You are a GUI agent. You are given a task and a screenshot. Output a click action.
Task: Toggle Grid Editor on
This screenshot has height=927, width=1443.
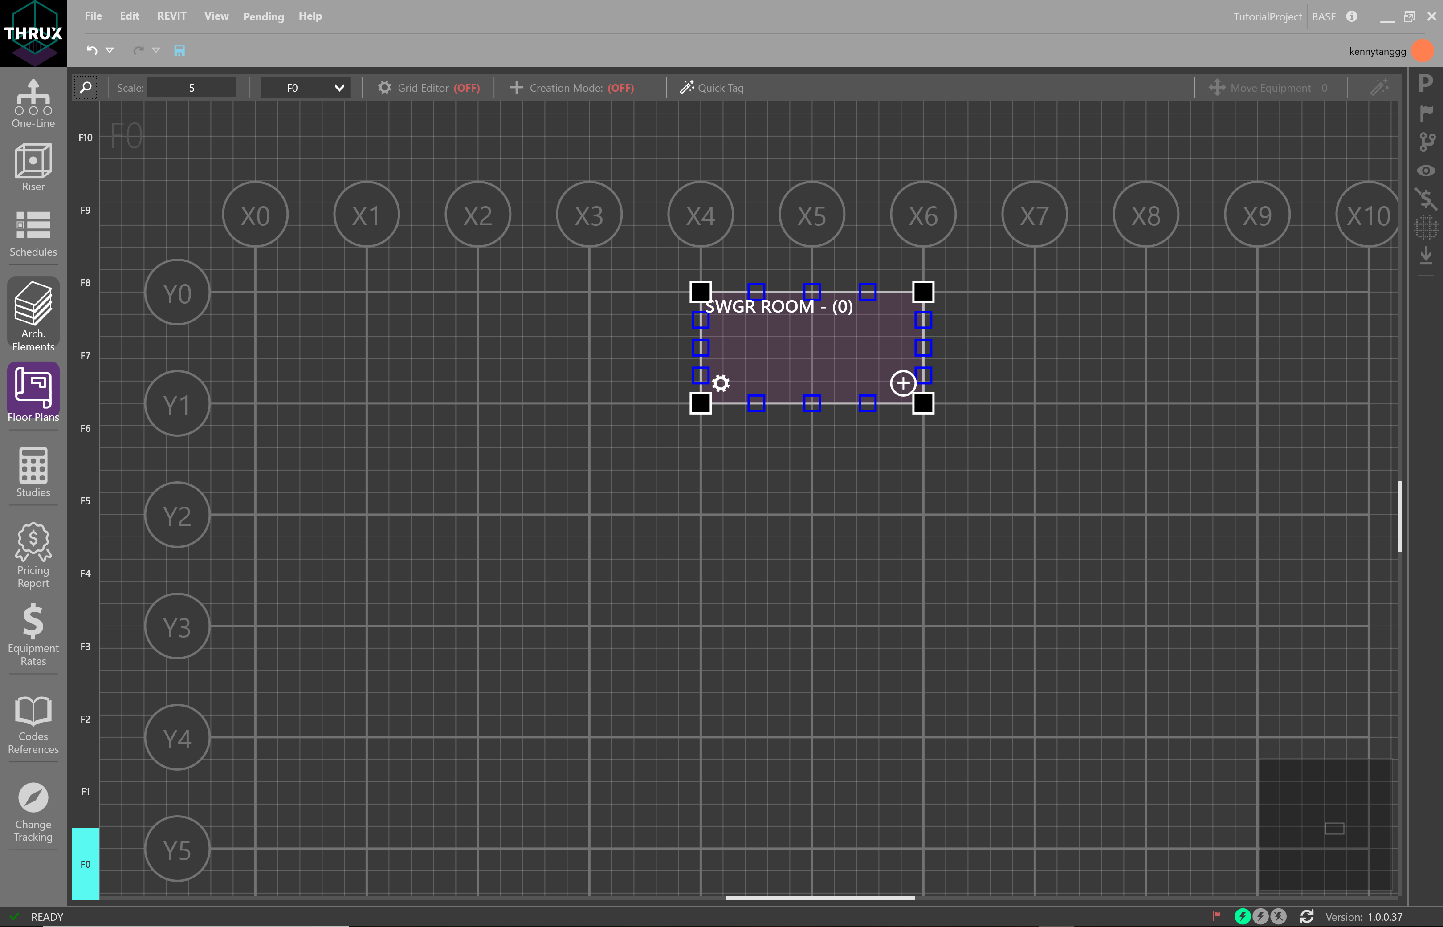coord(428,88)
